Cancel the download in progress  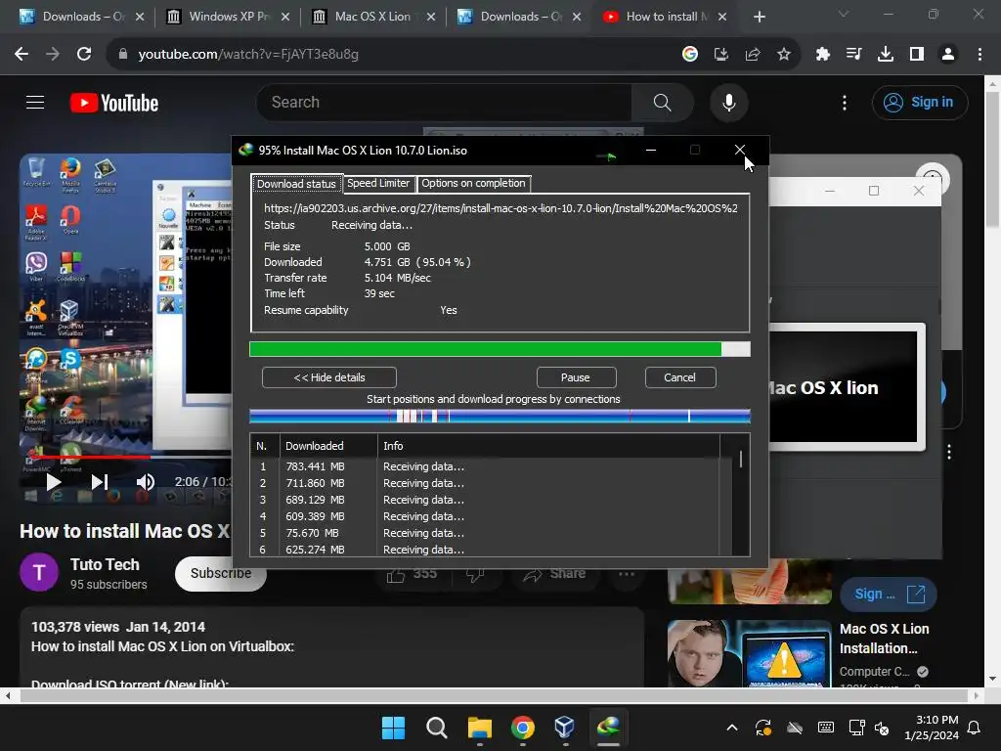tap(680, 377)
